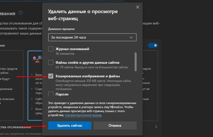
Task: Click the help question mark icon
Action: 21,13
